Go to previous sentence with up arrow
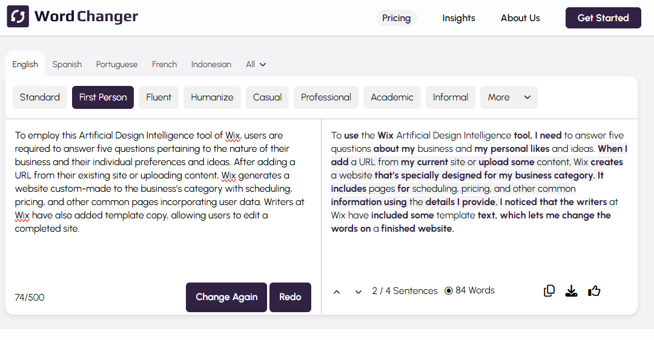The height and width of the screenshot is (340, 654). tap(337, 292)
